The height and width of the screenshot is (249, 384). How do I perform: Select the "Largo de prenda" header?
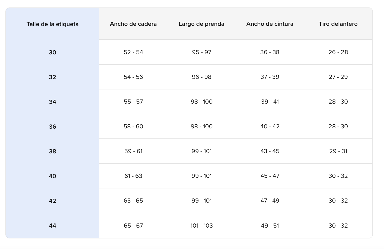click(202, 24)
